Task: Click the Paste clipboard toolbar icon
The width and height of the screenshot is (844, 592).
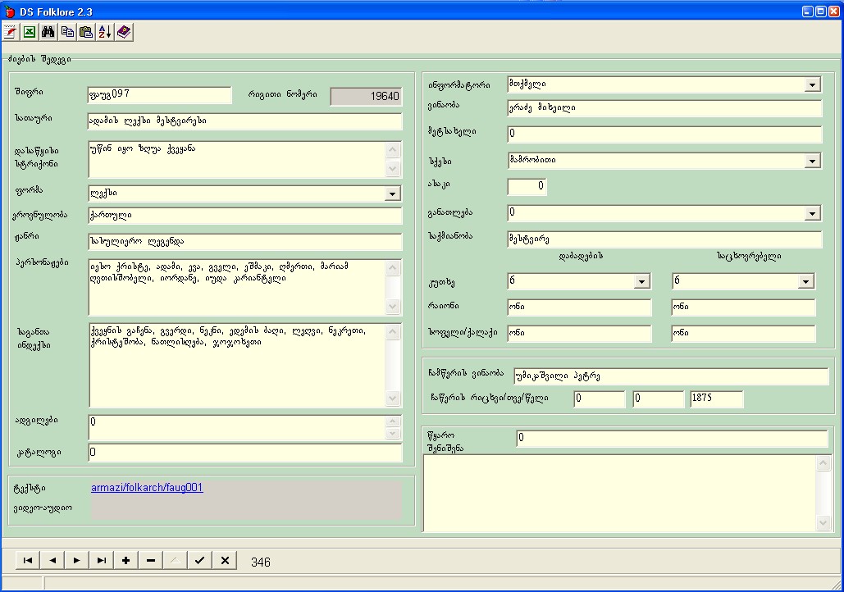Action: click(x=86, y=32)
